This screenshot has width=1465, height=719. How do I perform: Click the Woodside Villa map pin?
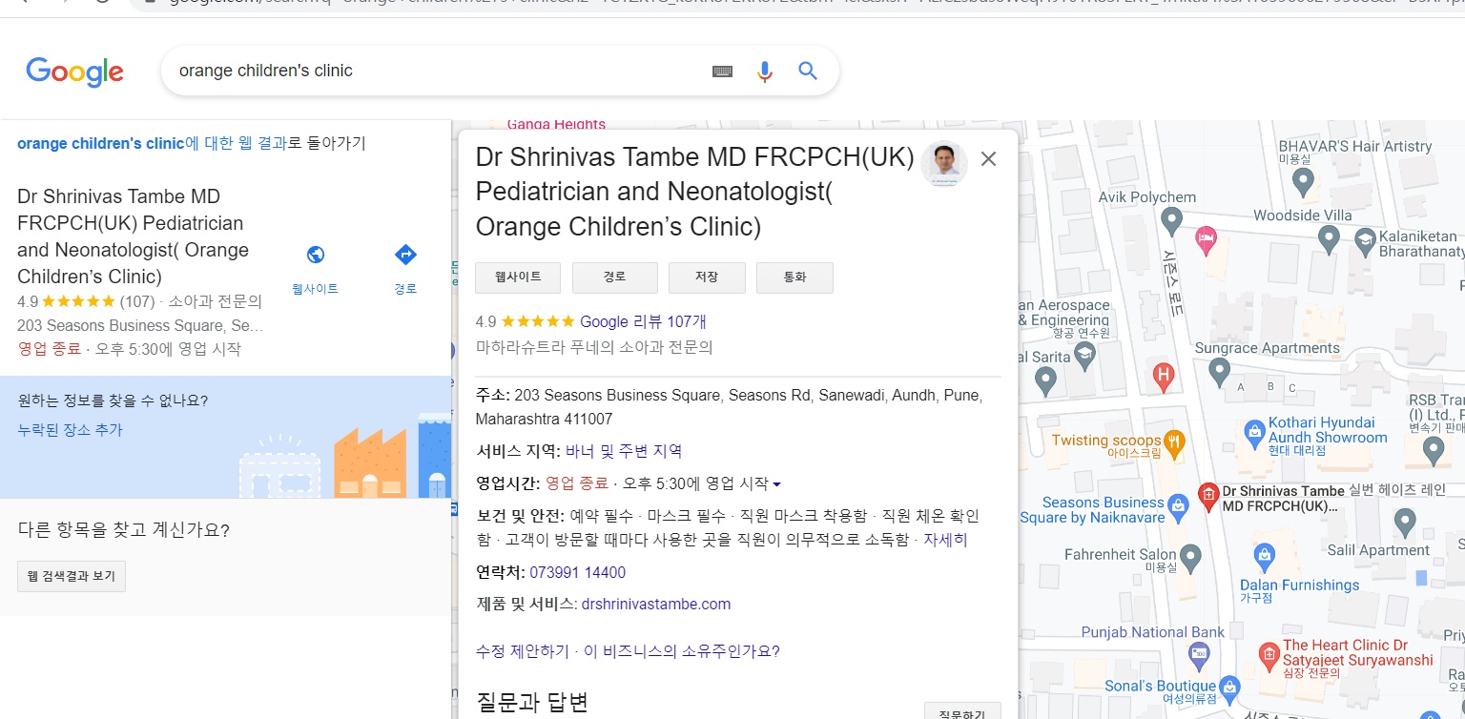(1327, 236)
